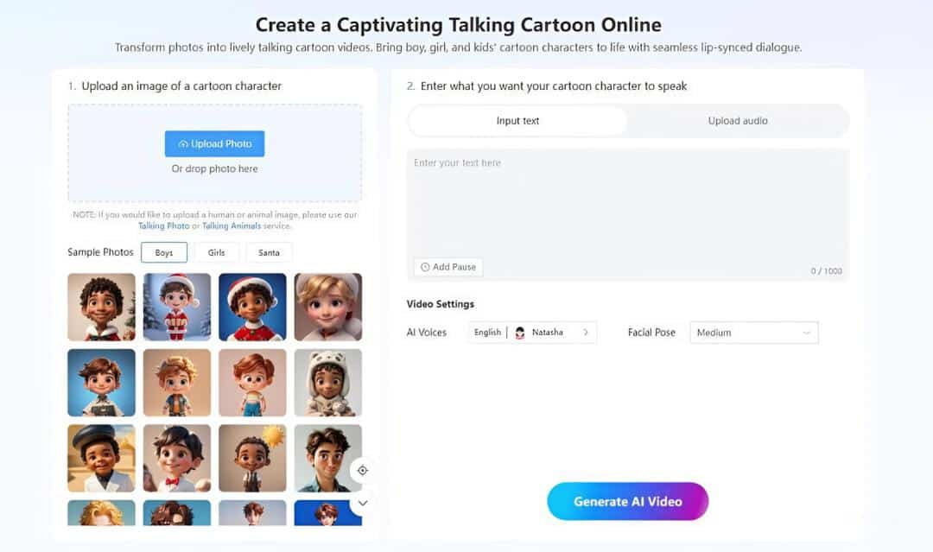Viewport: 933px width, 552px height.
Task: Click the clock icon in Add Pause
Action: [425, 267]
